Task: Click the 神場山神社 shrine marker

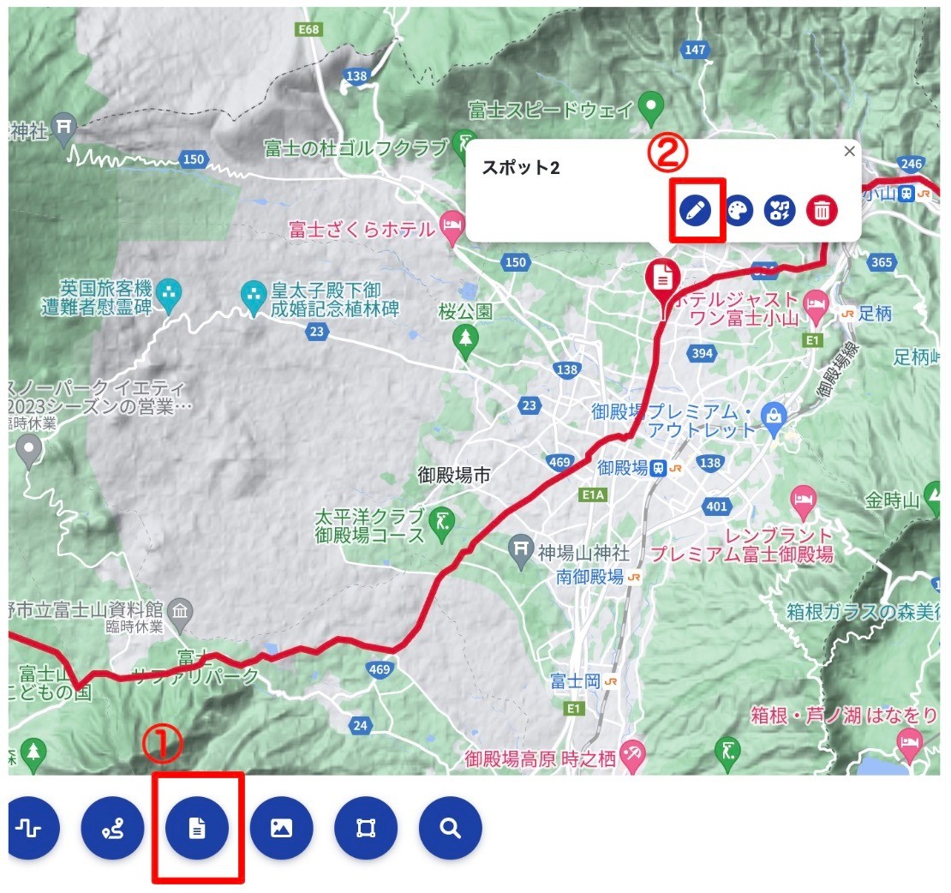Action: pos(521,551)
